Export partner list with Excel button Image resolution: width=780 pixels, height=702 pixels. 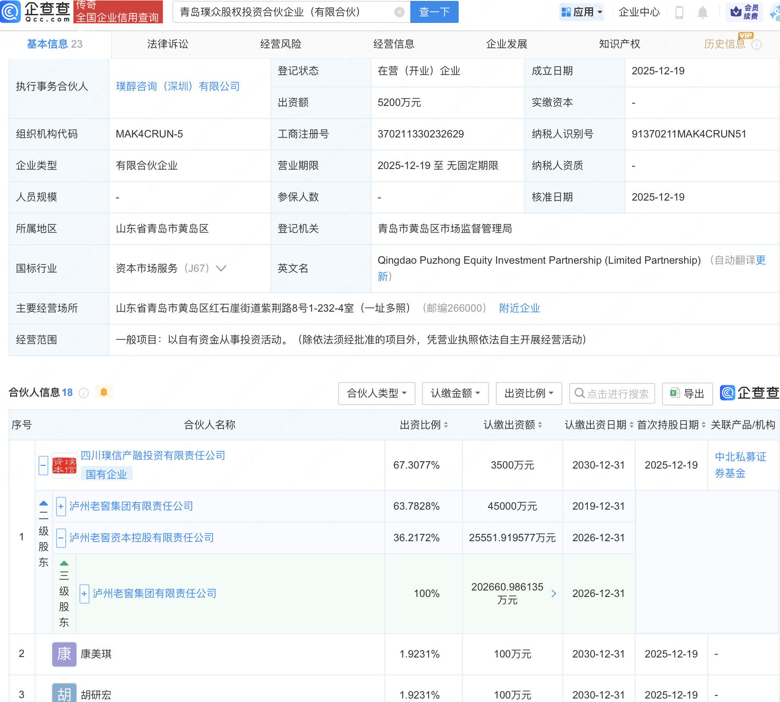(687, 393)
